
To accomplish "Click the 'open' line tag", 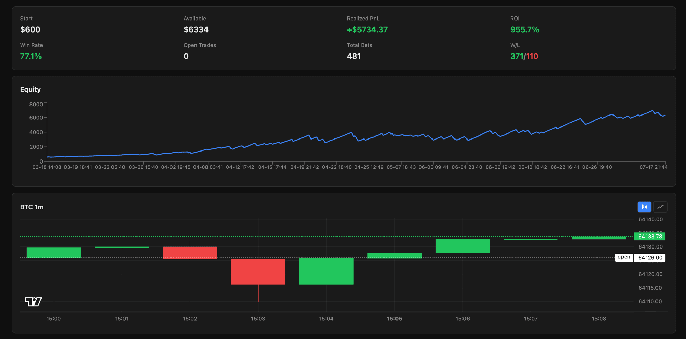I will [624, 257].
